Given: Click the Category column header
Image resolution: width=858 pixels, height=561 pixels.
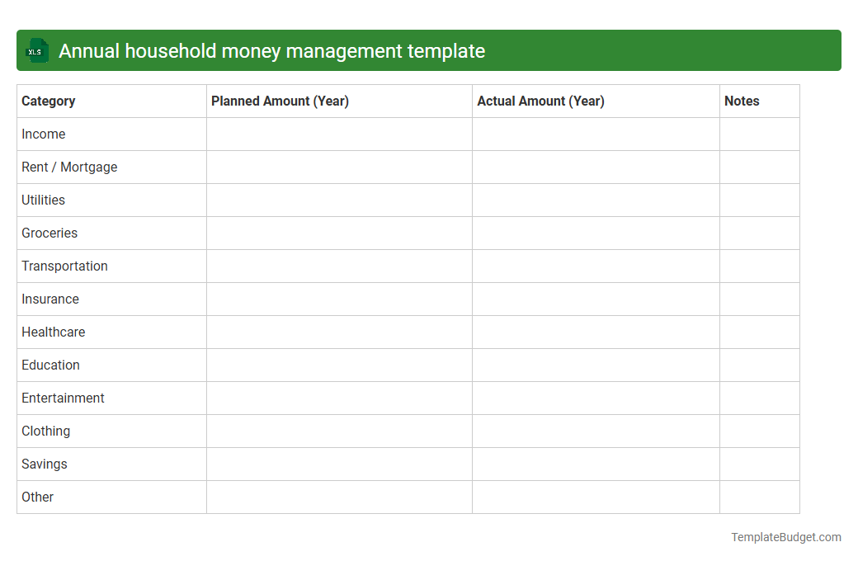Looking at the screenshot, I should 48,101.
